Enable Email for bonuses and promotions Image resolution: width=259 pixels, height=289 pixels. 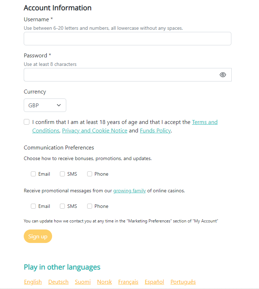[x=33, y=174]
